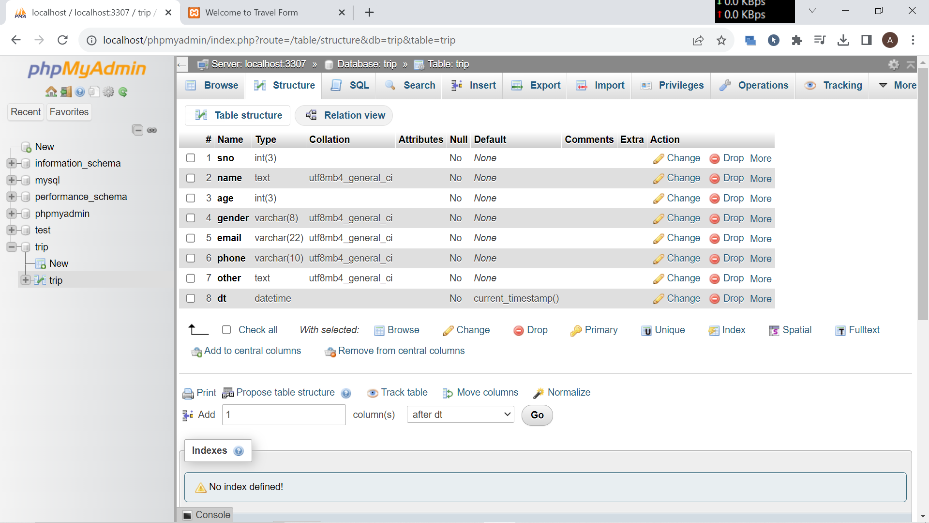
Task: Expand the trip table in the sidebar tree
Action: (x=26, y=280)
